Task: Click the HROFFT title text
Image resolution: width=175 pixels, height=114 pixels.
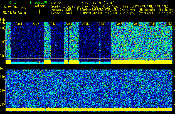Action: pyautogui.click(x=17, y=2)
